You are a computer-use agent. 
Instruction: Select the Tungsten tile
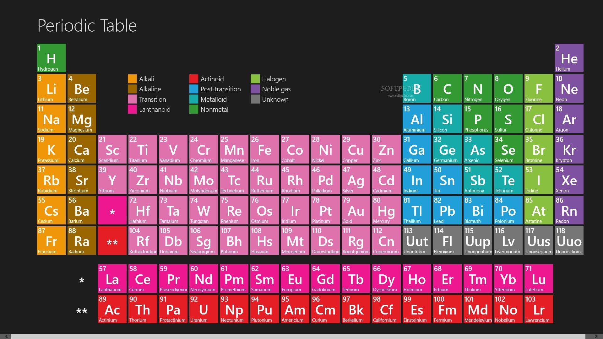[204, 210]
